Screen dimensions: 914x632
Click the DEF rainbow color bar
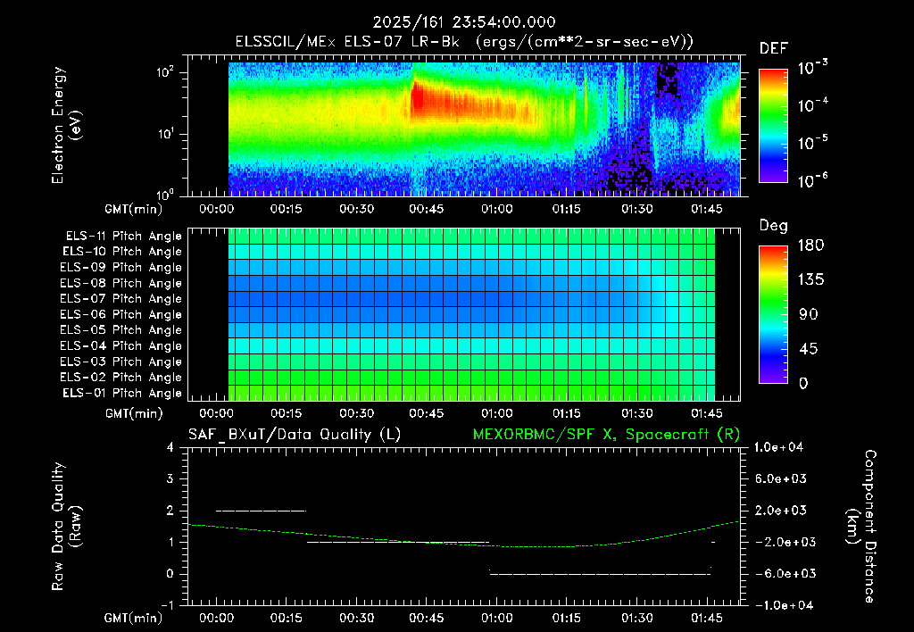click(x=773, y=126)
